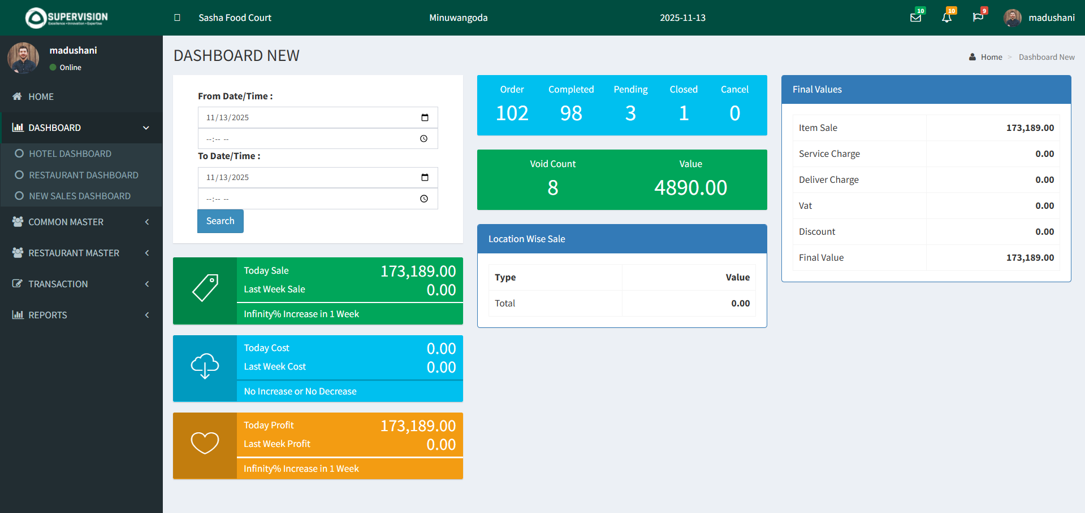Click inside the To Date input field
This screenshot has height=513, width=1085.
(x=305, y=177)
